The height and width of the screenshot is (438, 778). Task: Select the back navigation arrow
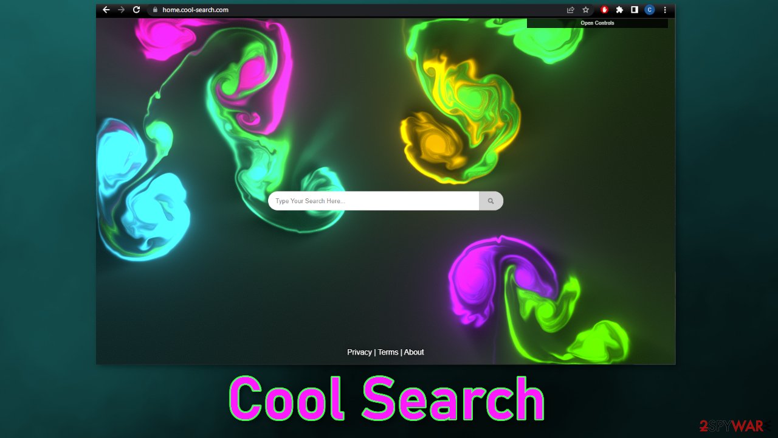click(x=106, y=10)
